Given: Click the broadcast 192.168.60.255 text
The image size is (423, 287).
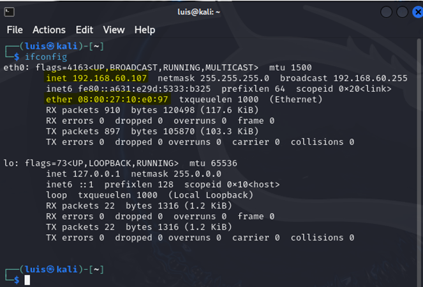Looking at the screenshot, I should (344, 78).
